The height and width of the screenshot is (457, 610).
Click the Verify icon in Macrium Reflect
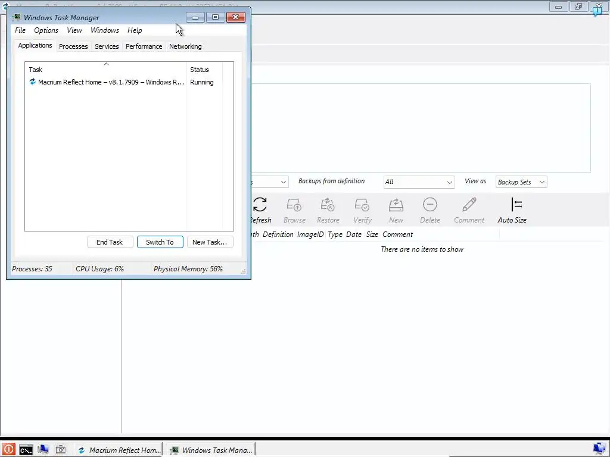coord(362,205)
